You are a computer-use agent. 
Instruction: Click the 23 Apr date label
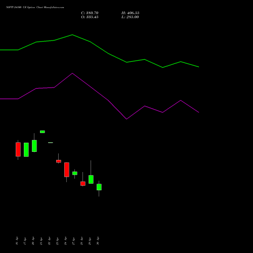point(57,241)
